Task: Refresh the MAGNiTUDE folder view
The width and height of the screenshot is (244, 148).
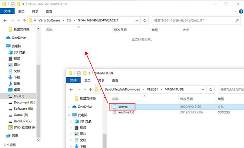Action: [x=211, y=89]
